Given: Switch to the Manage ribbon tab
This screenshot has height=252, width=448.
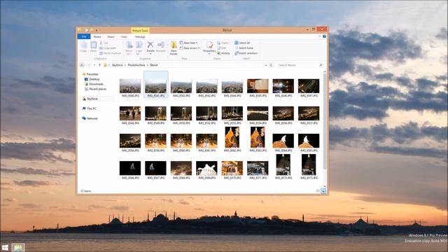Looking at the screenshot, I should pos(140,37).
